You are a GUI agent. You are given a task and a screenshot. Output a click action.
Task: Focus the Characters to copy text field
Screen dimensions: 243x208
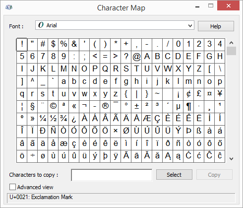tap(112, 175)
